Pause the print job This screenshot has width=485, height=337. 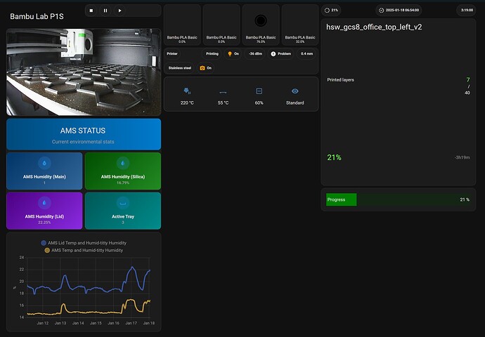(x=105, y=11)
